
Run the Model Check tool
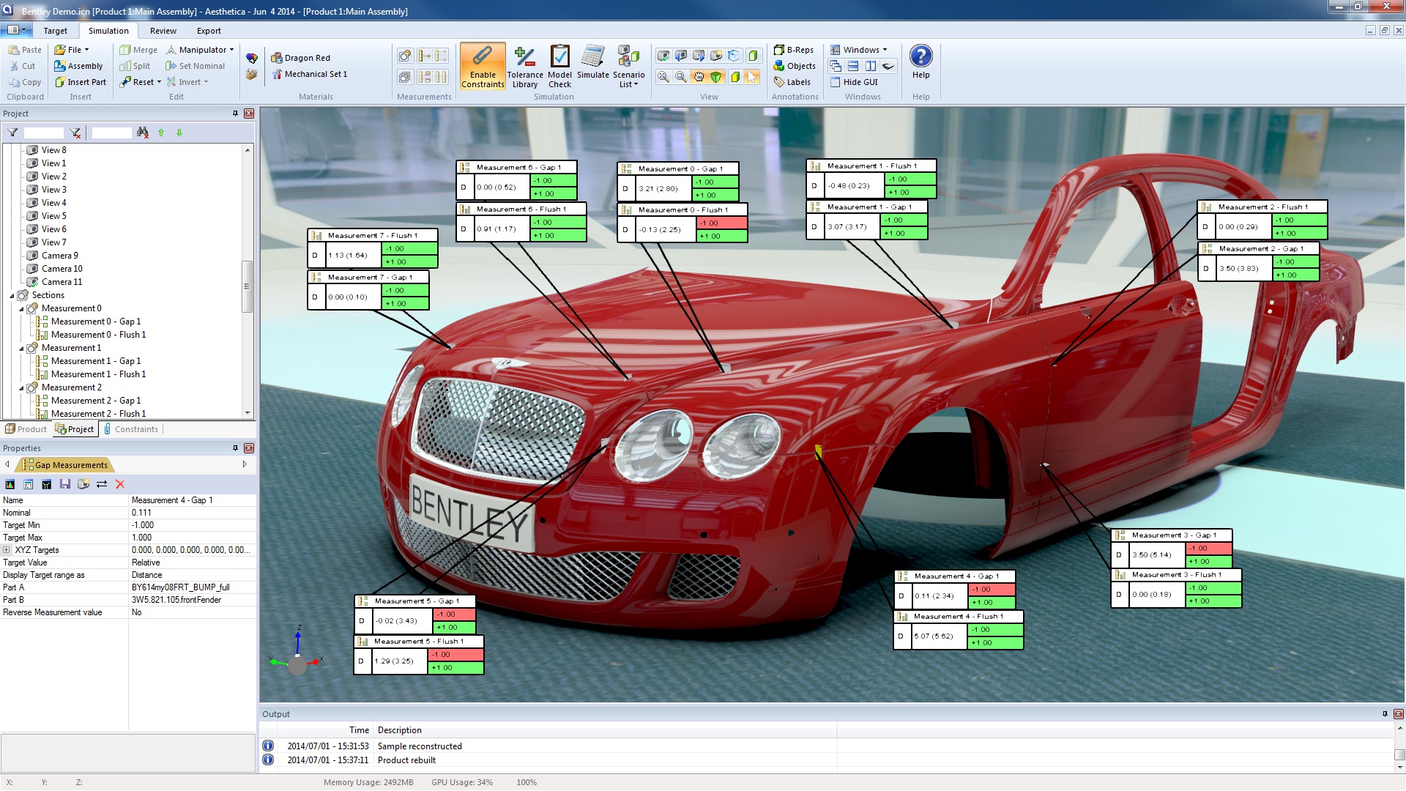(x=559, y=66)
